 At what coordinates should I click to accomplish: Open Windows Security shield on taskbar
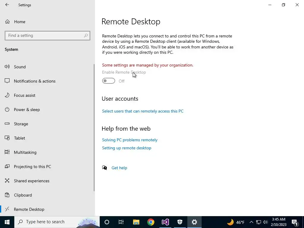pyautogui.click(x=180, y=222)
